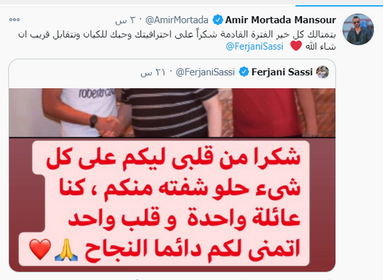The image size is (383, 280).
Task: Select the blue underlined active tab indicator
Action: point(339,6)
